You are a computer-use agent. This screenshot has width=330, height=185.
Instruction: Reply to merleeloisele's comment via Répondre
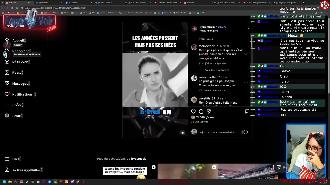tap(220, 64)
